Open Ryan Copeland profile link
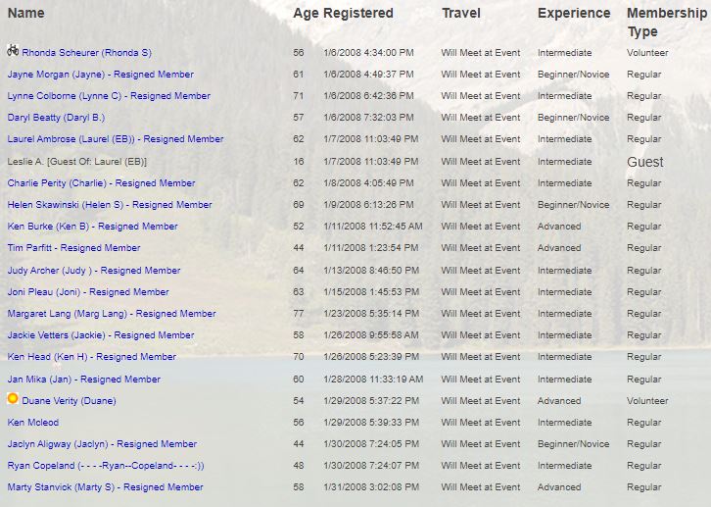The height and width of the screenshot is (507, 711). (x=106, y=466)
